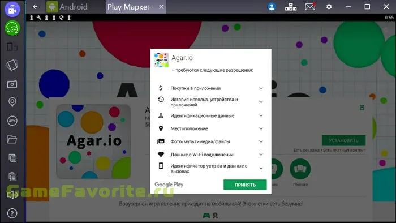The height and width of the screenshot is (223, 396).
Task: Click the rotate screen icon
Action: tap(12, 65)
